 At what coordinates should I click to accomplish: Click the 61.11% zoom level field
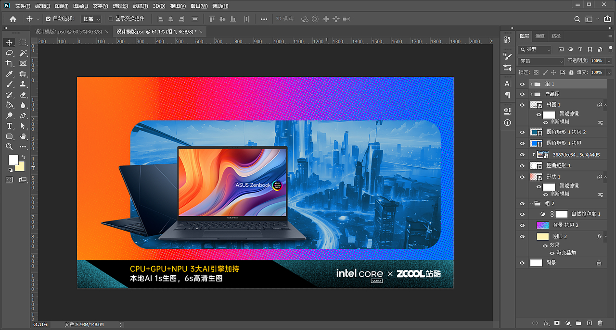[40, 325]
